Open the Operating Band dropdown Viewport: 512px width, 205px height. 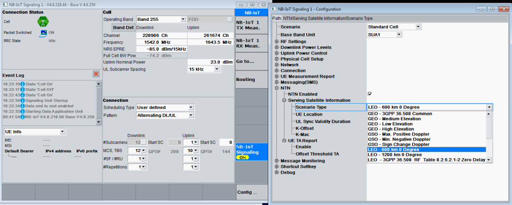pos(183,19)
